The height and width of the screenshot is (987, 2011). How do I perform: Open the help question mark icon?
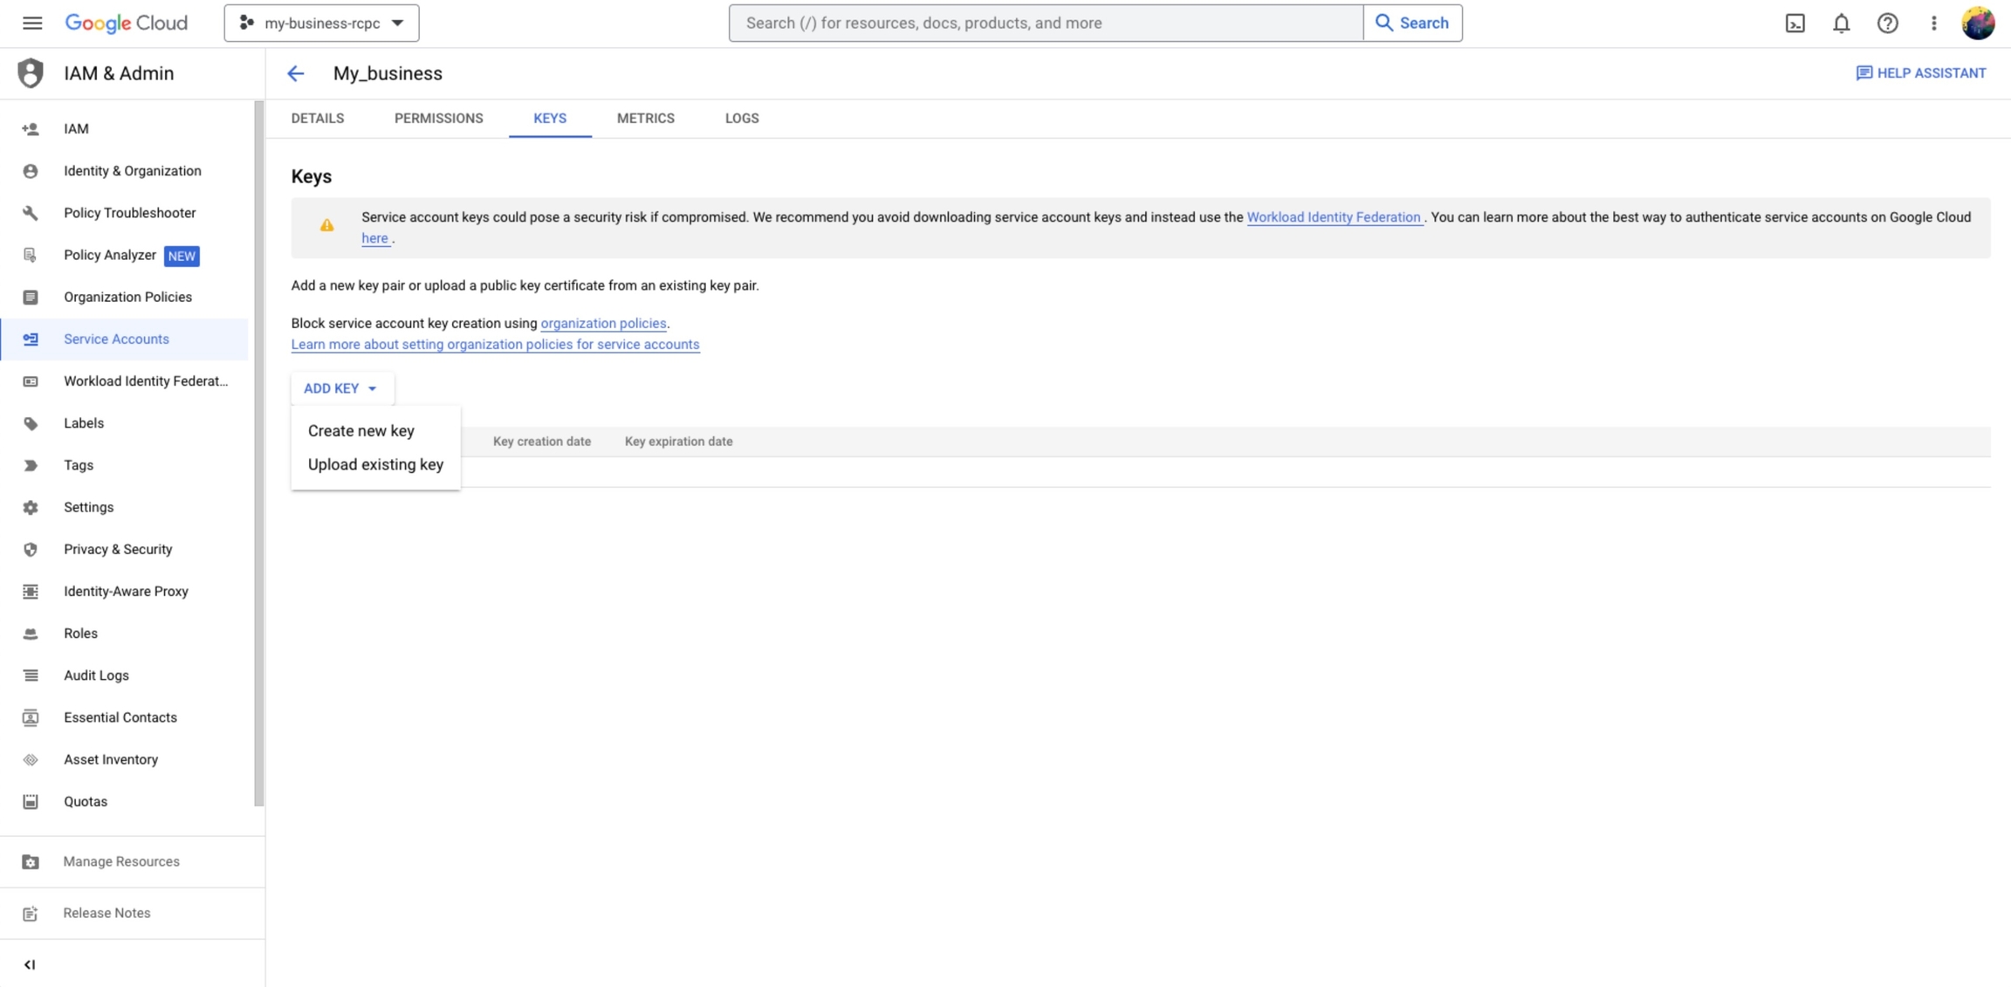pyautogui.click(x=1886, y=23)
